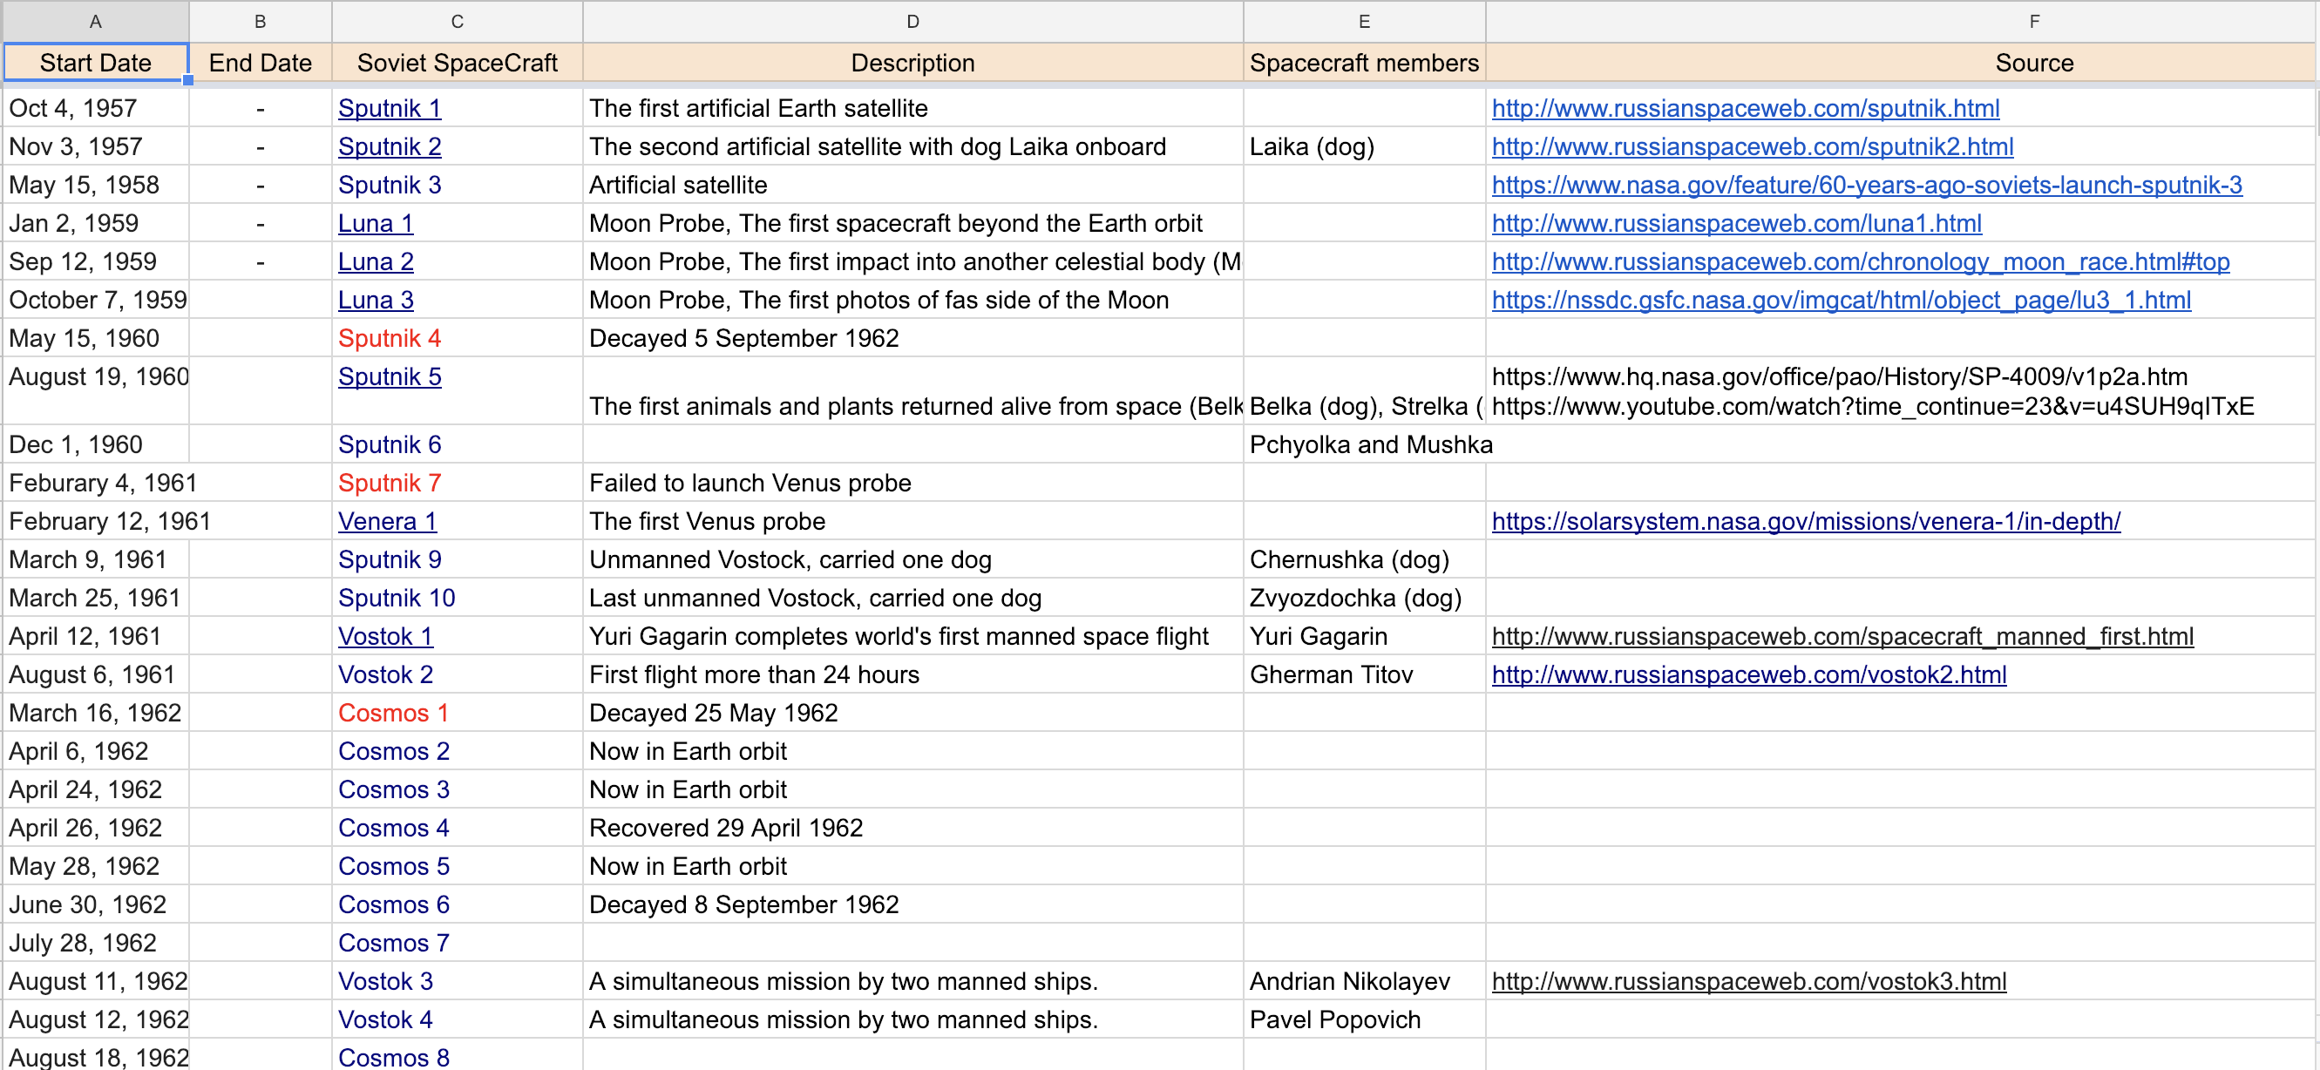Select the Spacecraft members header cell
This screenshot has width=2320, height=1070.
point(1364,63)
